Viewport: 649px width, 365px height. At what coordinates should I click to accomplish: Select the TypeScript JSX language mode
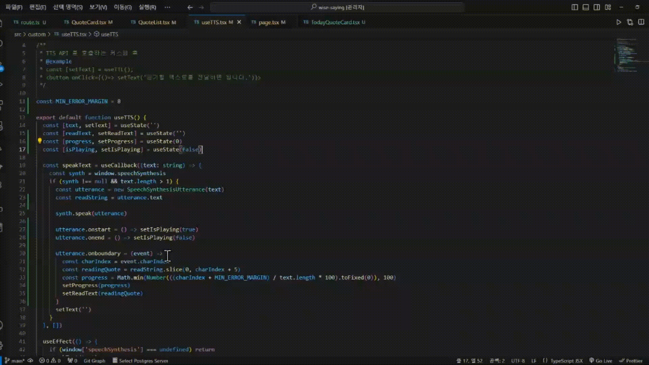click(x=563, y=361)
